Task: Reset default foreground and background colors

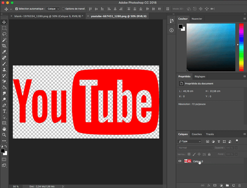Action: pos(2,146)
